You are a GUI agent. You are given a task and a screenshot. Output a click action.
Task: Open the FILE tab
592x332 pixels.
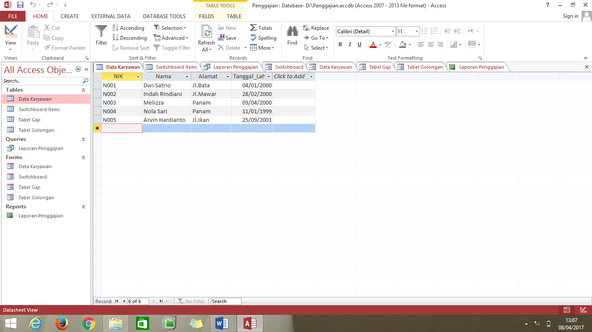click(x=13, y=16)
